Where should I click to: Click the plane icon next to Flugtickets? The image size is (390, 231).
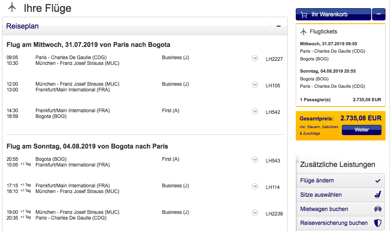(x=303, y=32)
